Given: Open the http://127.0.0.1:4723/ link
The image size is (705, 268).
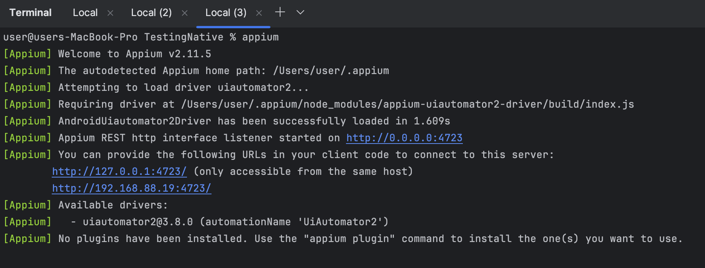Looking at the screenshot, I should coord(120,171).
